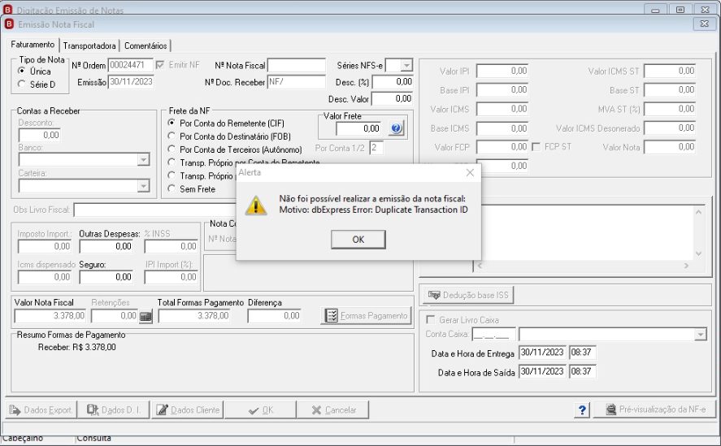Open Pré-visualização da NF-e
This screenshot has height=446, width=721.
click(655, 409)
